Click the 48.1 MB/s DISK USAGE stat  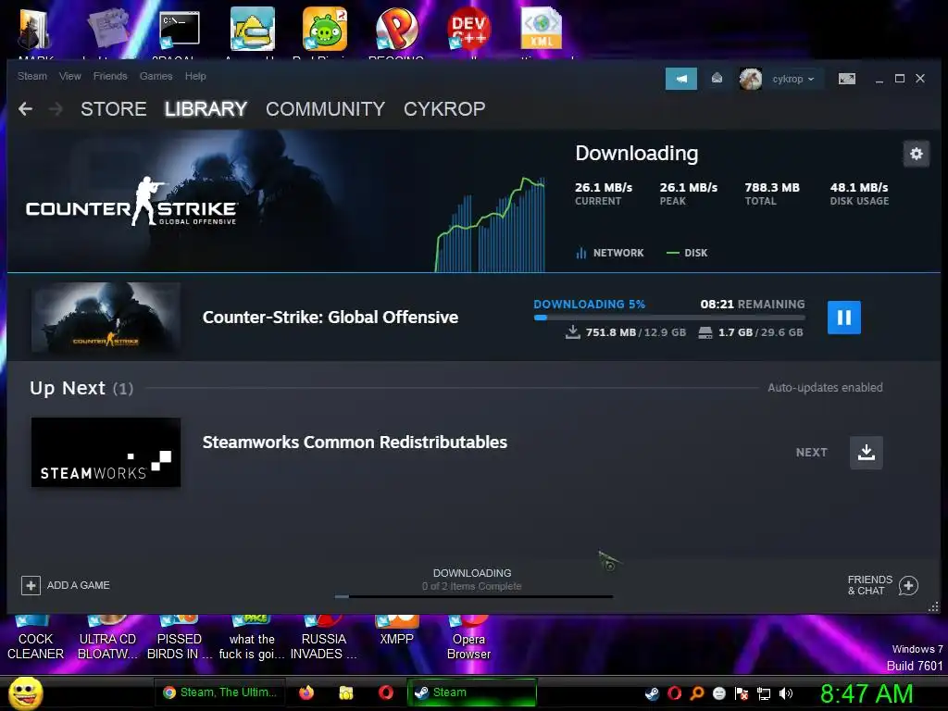click(x=859, y=193)
